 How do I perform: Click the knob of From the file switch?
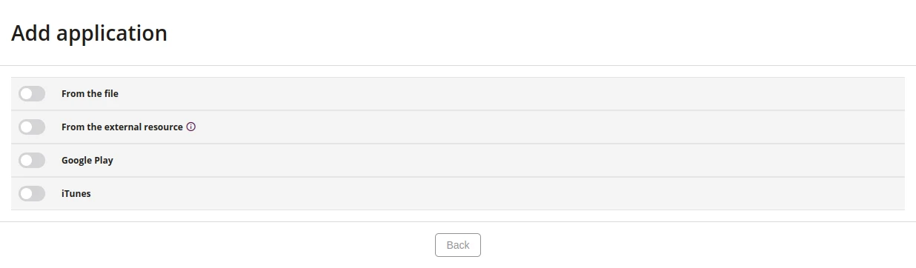click(27, 93)
